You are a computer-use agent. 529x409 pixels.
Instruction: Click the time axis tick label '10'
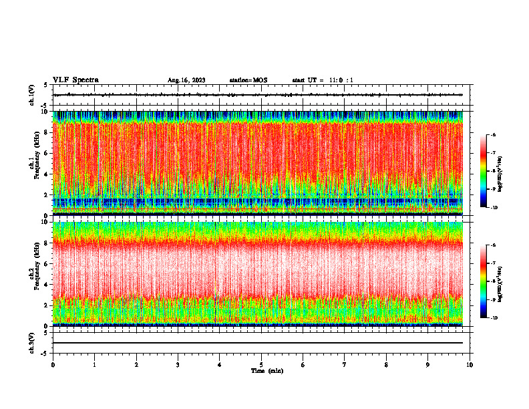(470, 365)
